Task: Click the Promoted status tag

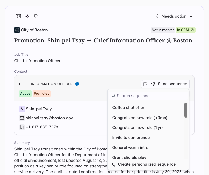Action: pos(42,93)
